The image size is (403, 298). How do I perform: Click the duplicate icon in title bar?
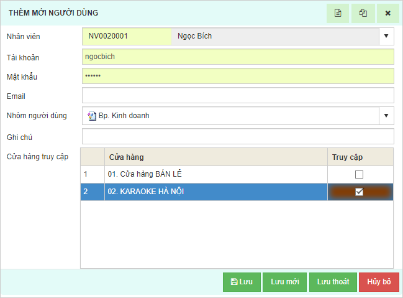coord(363,13)
